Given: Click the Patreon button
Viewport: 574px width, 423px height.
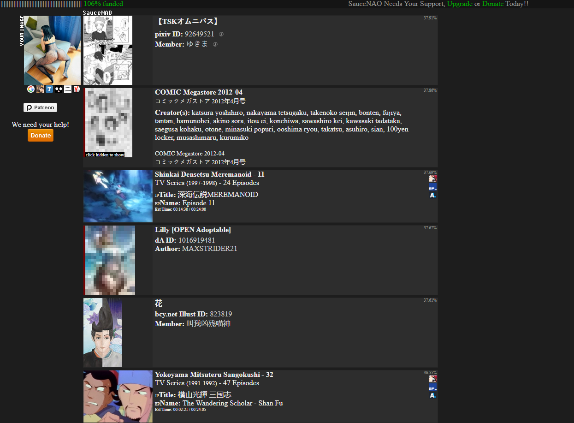Looking at the screenshot, I should (x=41, y=107).
